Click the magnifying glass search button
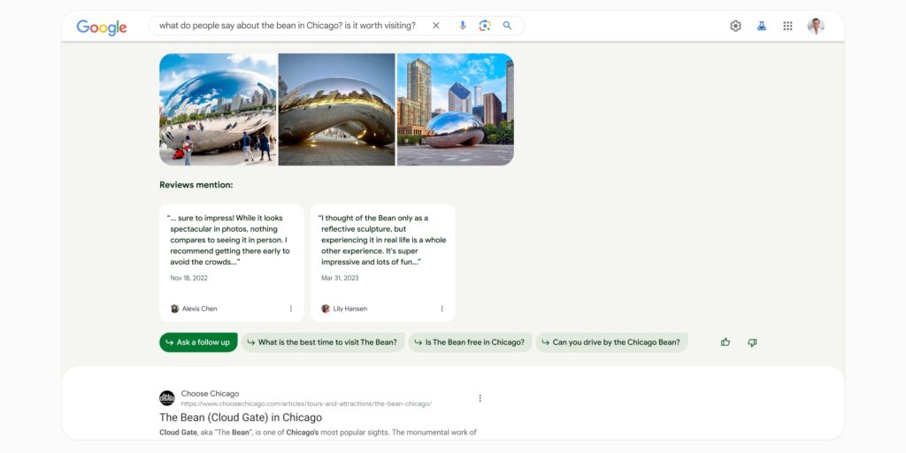The width and height of the screenshot is (906, 453). point(507,26)
